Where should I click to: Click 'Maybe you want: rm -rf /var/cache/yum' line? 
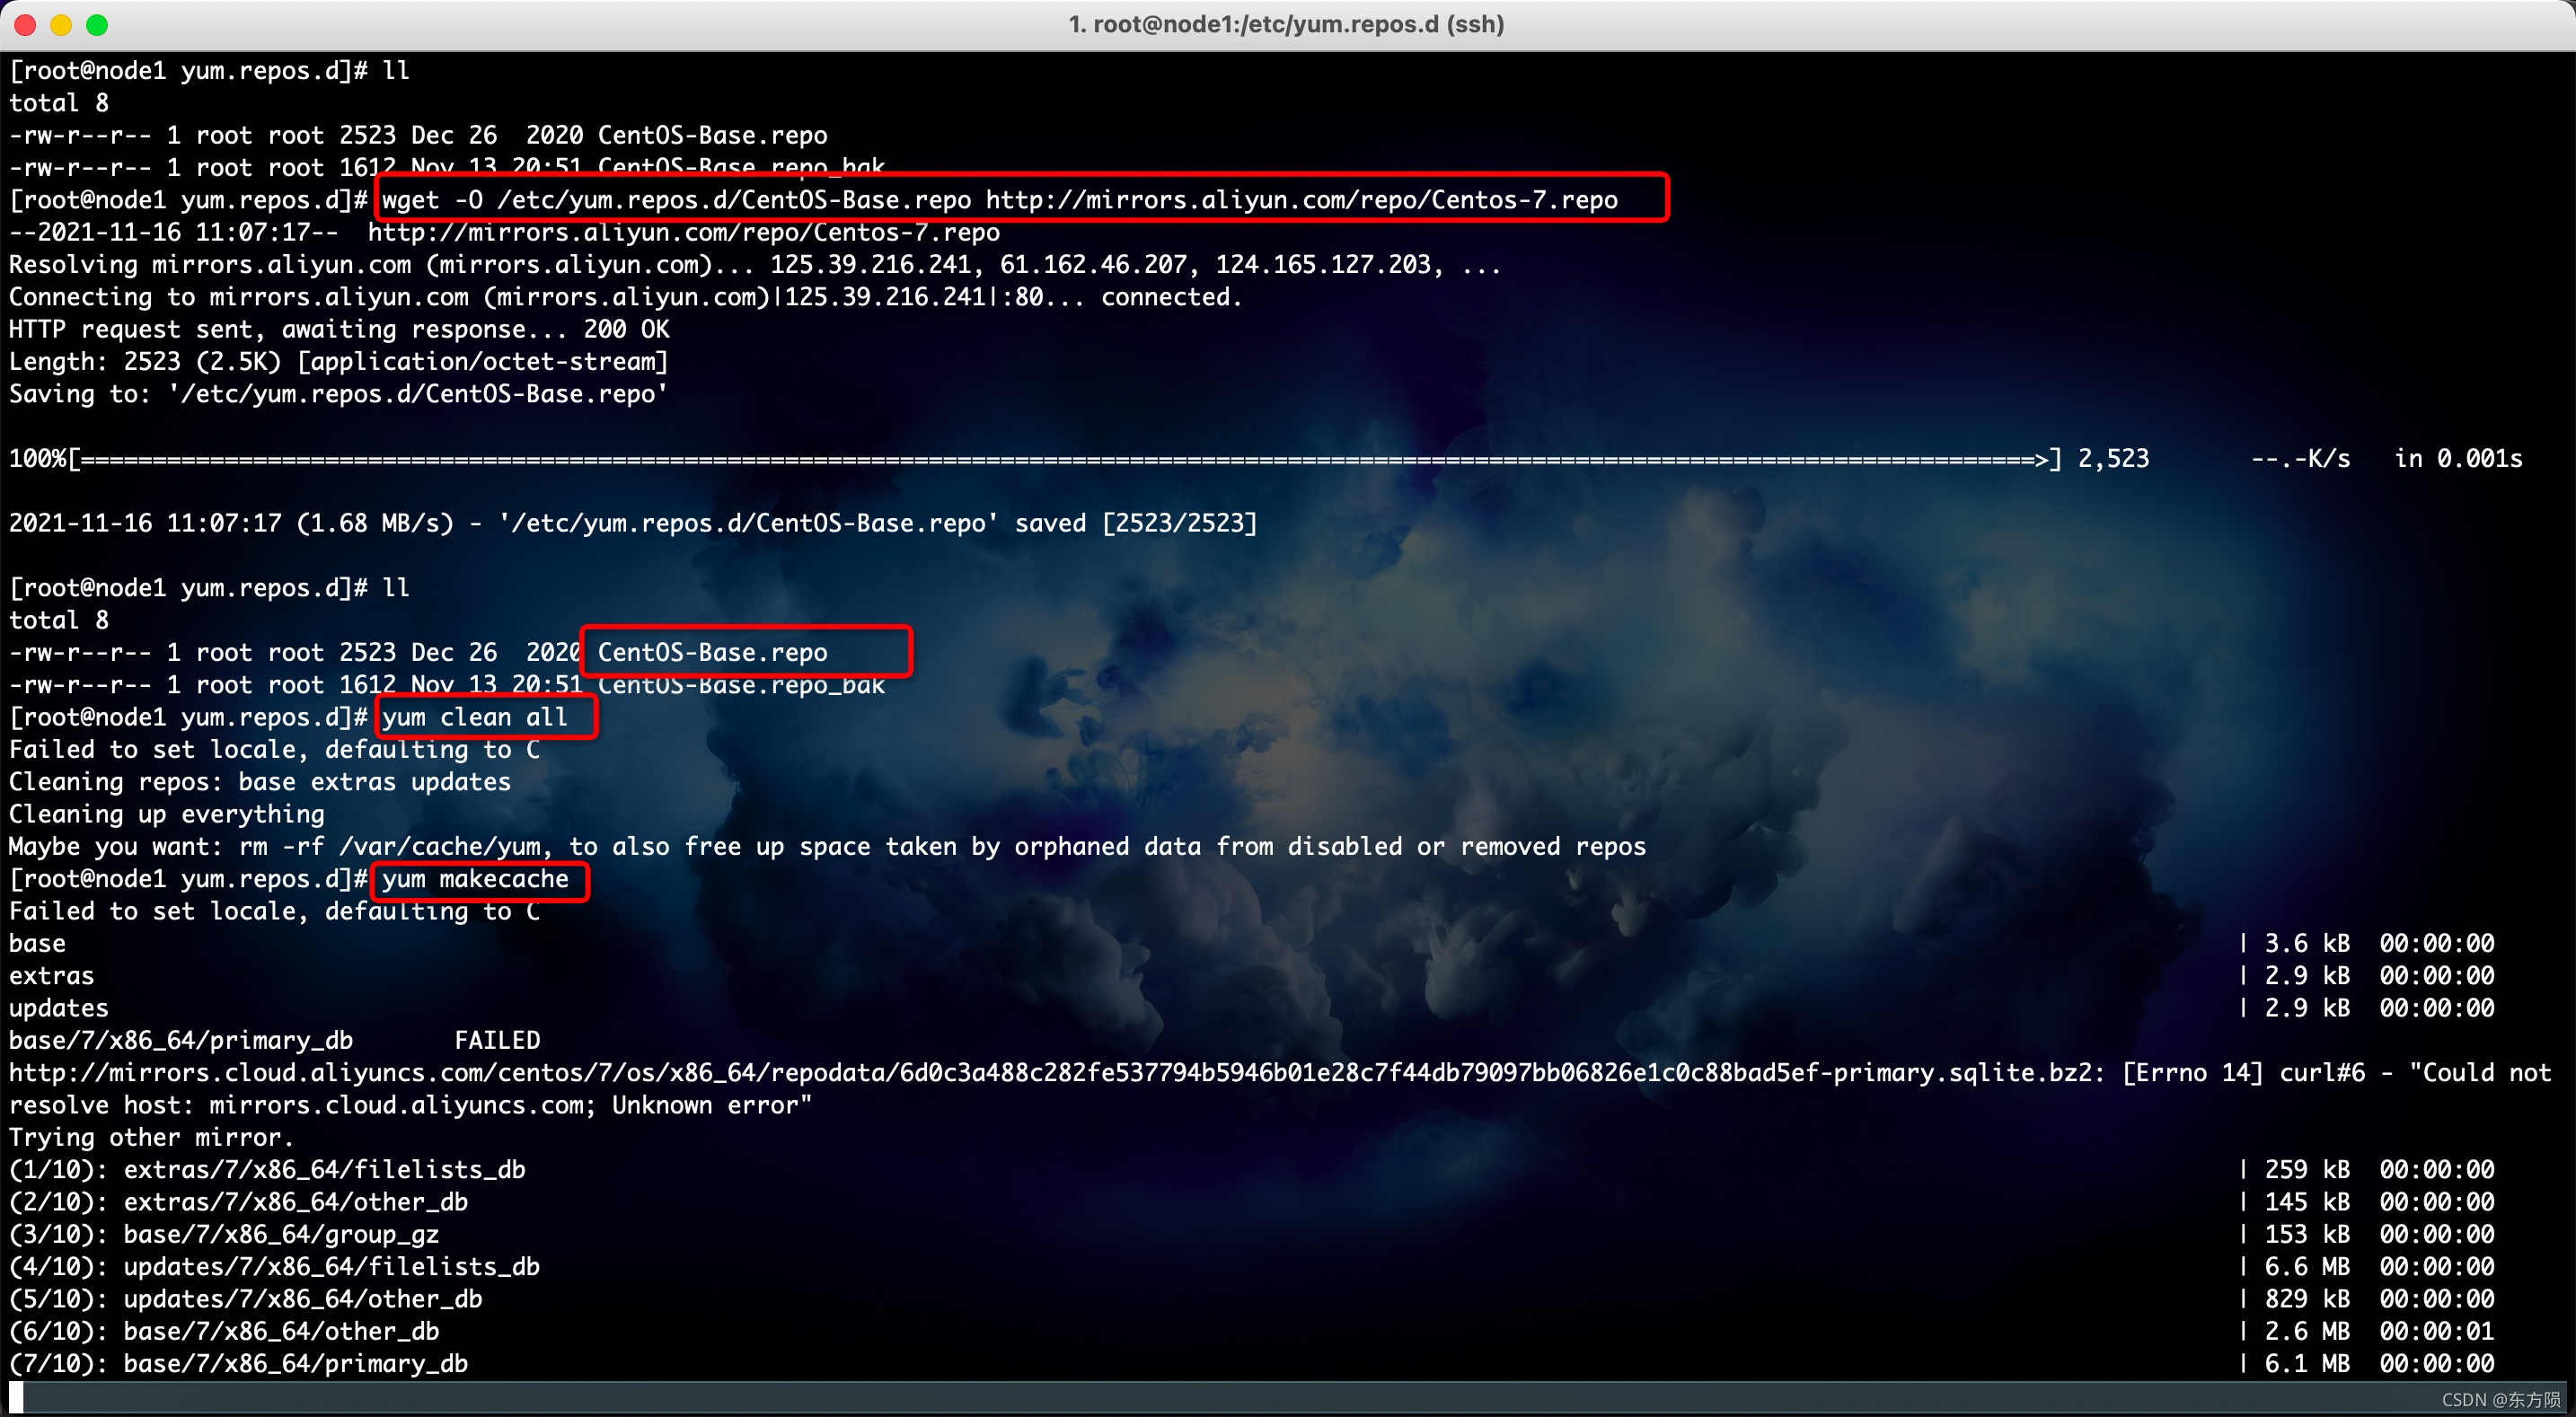pyautogui.click(x=827, y=846)
